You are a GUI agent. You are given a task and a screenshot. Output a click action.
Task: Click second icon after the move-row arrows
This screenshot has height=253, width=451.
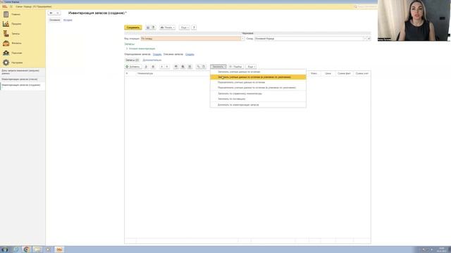(183, 67)
